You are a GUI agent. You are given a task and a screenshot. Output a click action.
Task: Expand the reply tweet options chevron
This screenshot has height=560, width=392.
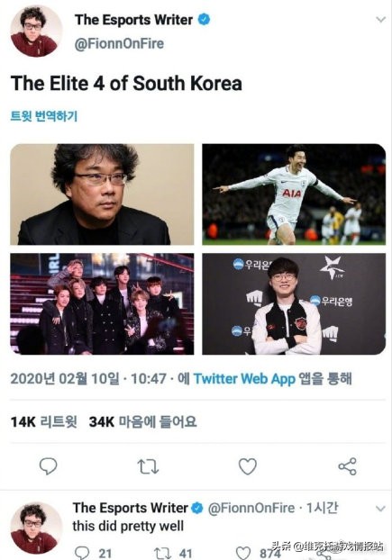coord(381,508)
